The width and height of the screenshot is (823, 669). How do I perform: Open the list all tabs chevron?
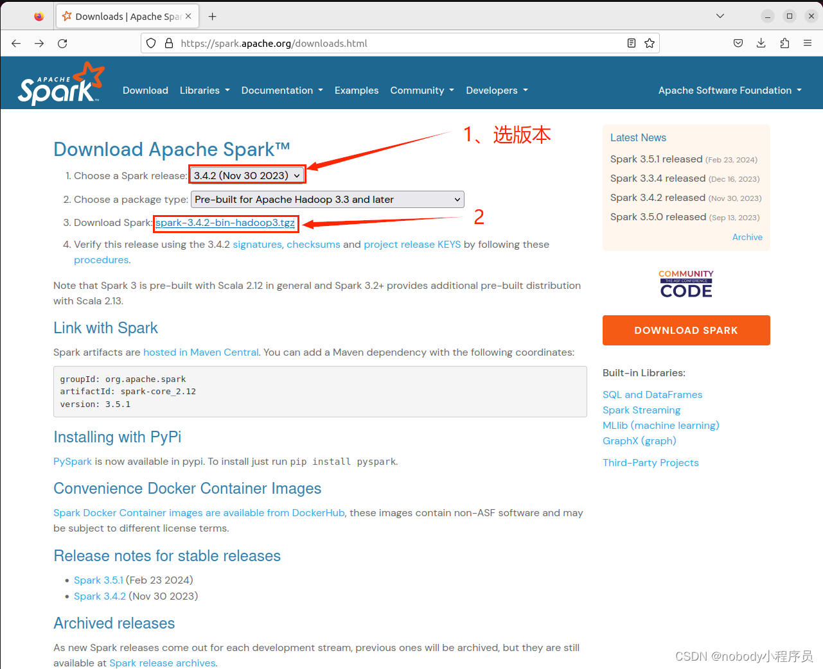720,16
